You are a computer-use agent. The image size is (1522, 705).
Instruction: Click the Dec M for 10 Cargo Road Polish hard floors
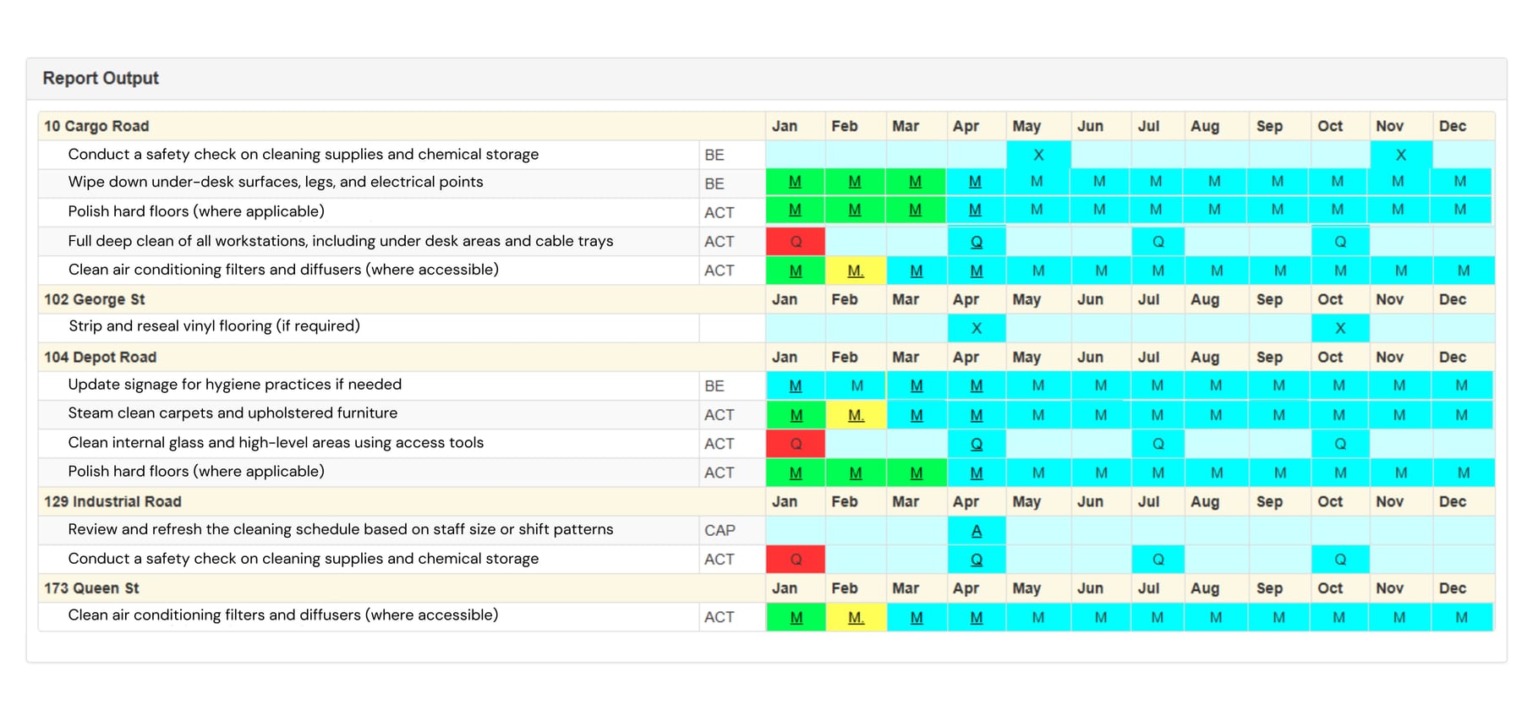(x=1460, y=209)
